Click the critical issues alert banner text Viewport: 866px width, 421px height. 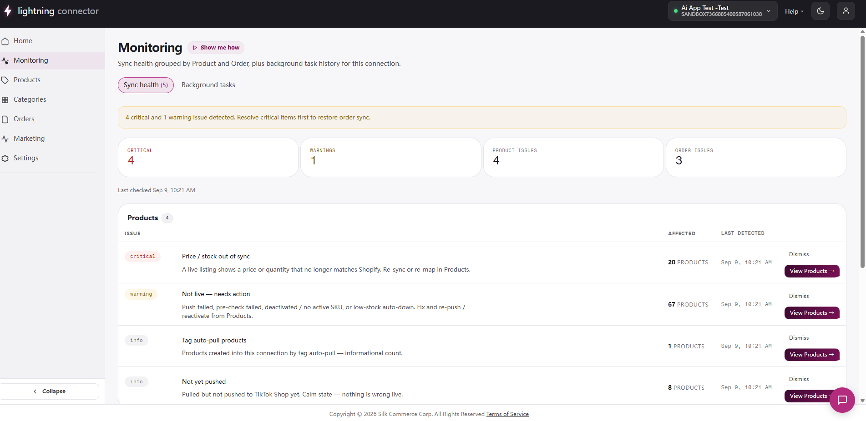248,118
